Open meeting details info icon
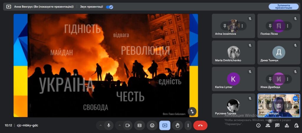 pos(258,126)
